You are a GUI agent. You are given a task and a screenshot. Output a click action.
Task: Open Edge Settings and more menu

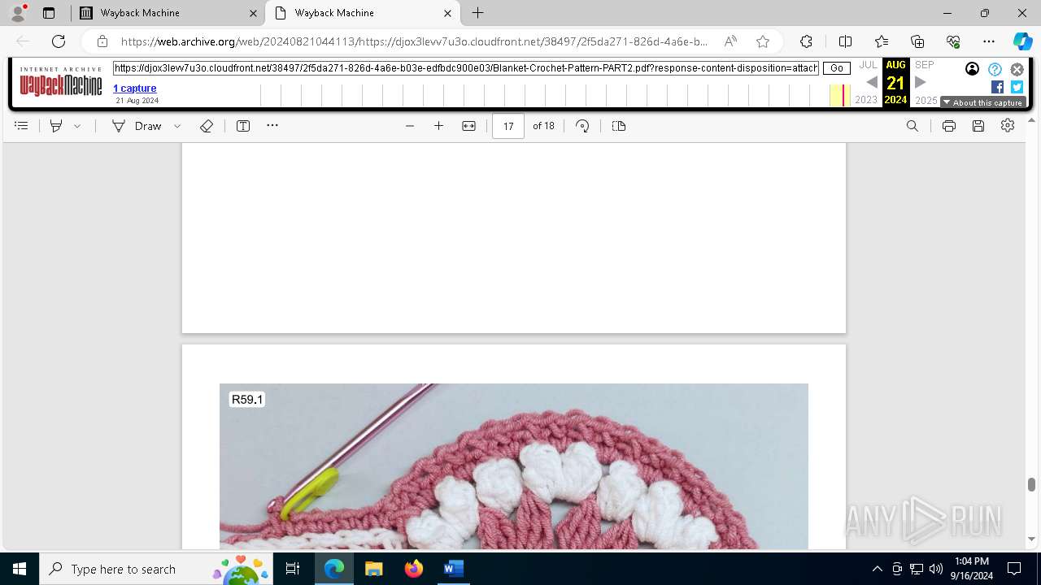tap(989, 41)
